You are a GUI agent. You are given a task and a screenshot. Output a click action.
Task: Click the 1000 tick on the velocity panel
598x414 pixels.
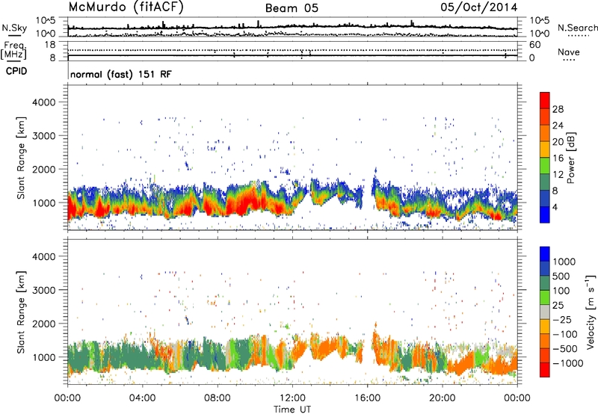pos(44,356)
